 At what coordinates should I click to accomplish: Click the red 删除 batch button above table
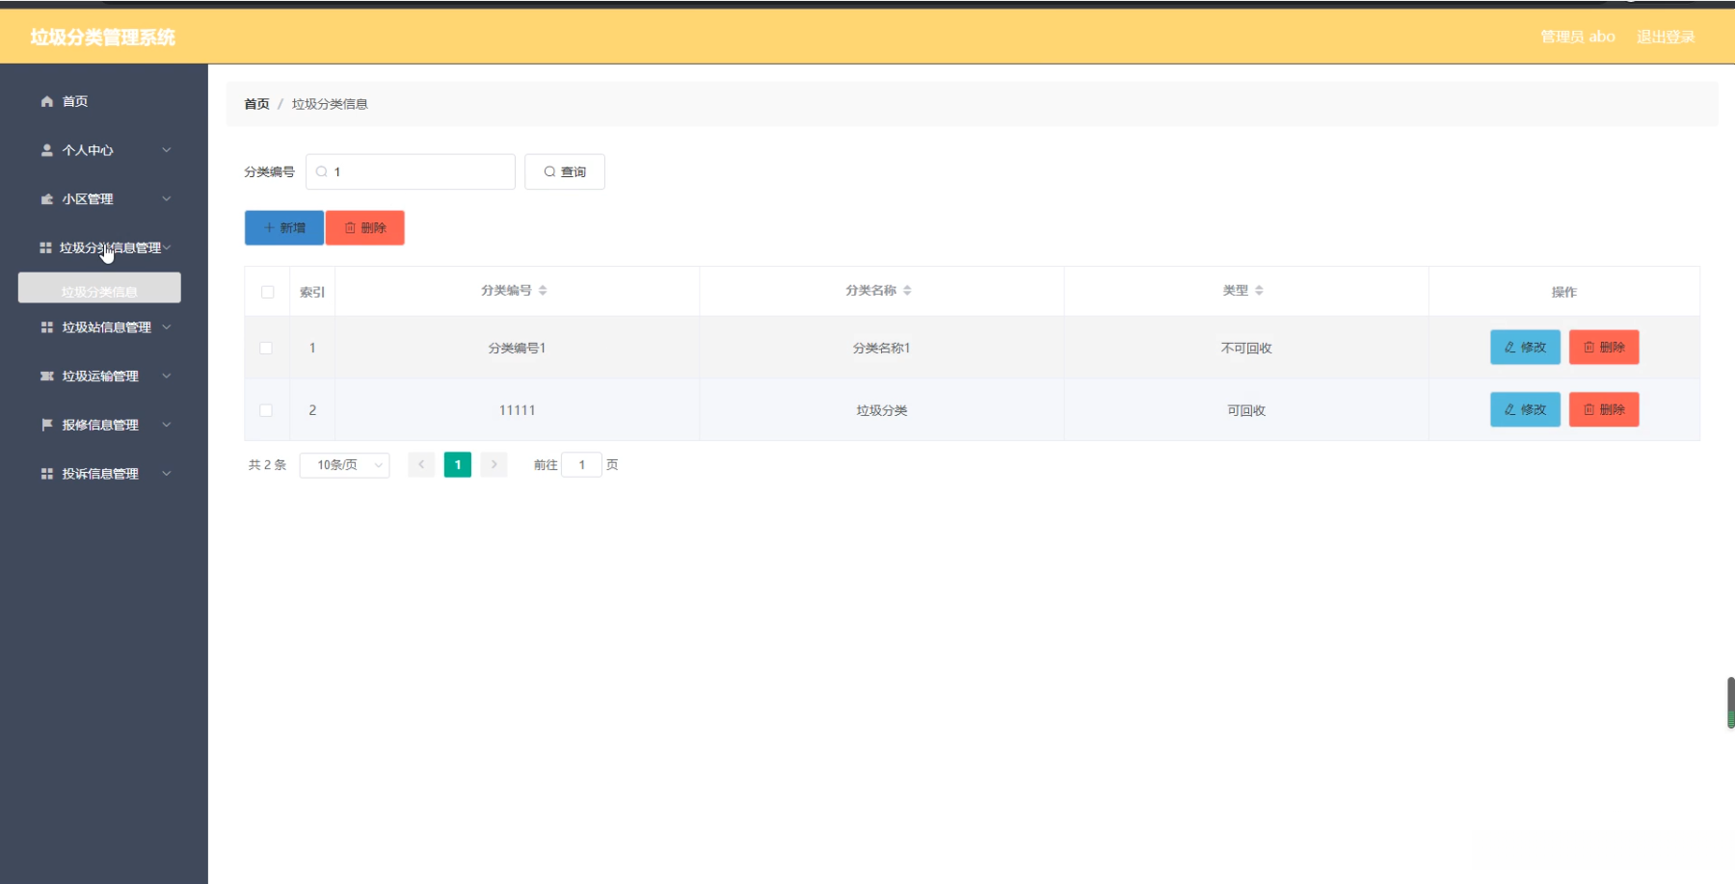click(x=365, y=228)
